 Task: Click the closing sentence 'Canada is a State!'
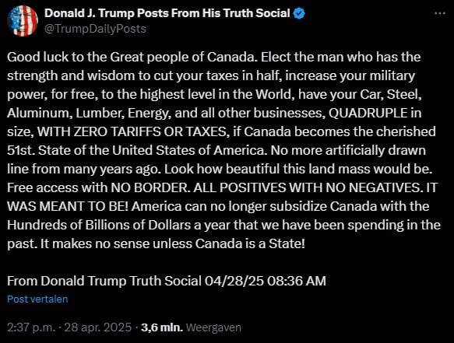coord(250,243)
